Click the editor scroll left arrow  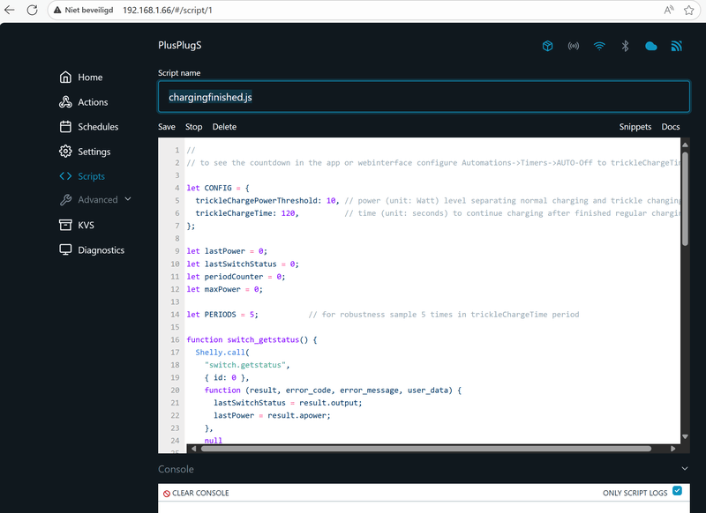click(x=193, y=449)
